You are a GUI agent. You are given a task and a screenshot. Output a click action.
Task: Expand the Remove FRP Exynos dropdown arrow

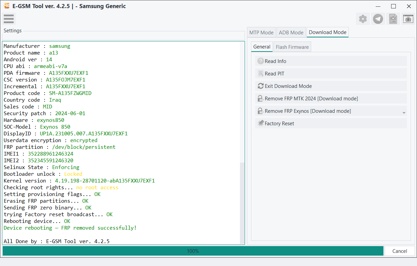click(404, 113)
